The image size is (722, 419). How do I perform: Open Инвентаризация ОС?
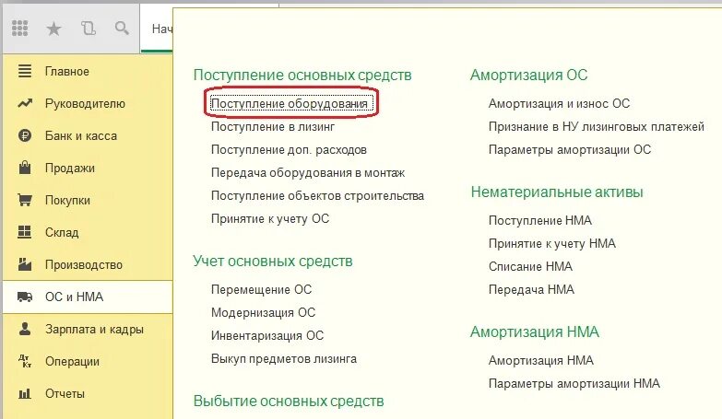267,336
